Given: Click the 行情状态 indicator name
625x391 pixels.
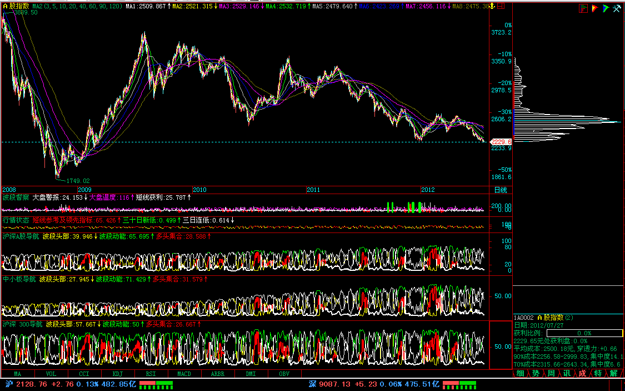Looking at the screenshot, I should point(16,220).
